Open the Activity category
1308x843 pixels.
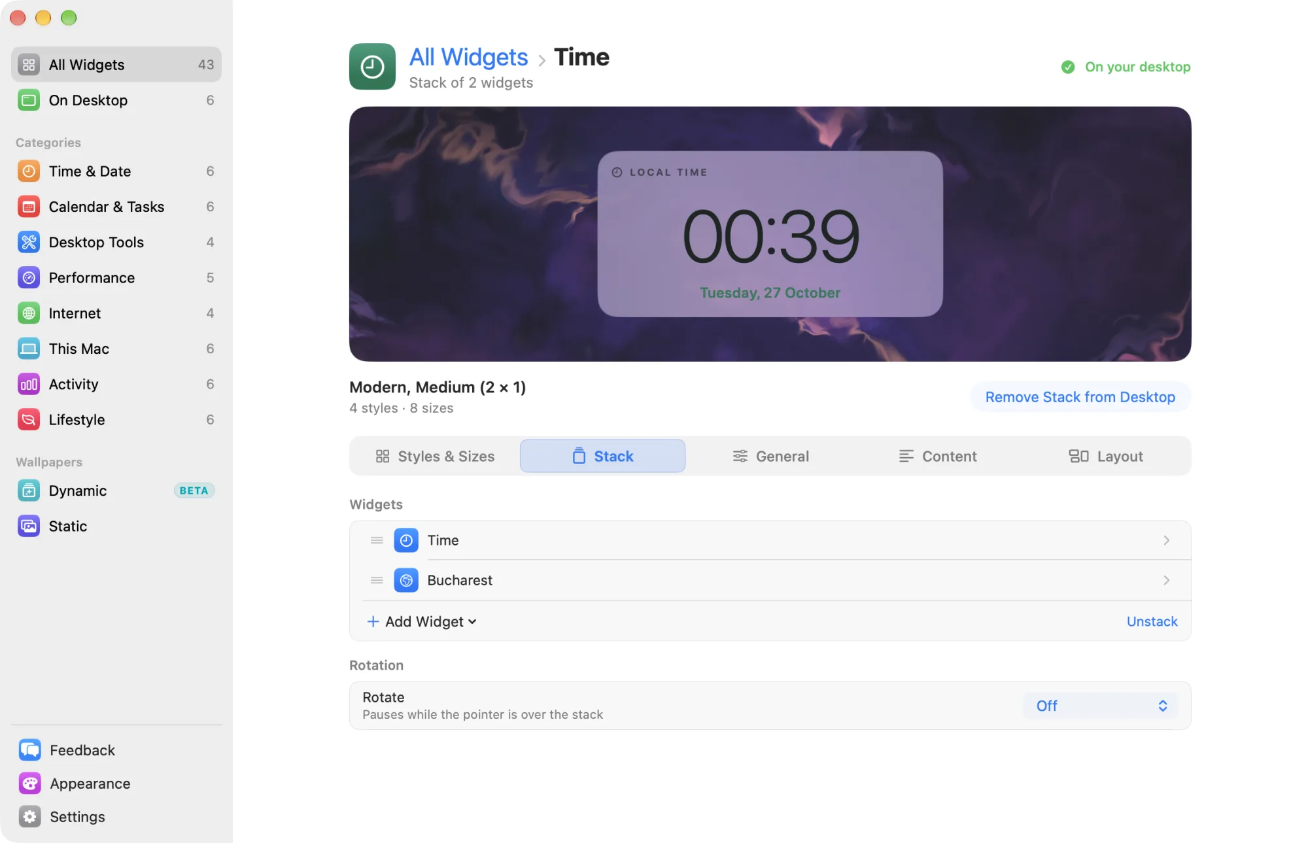coord(116,384)
